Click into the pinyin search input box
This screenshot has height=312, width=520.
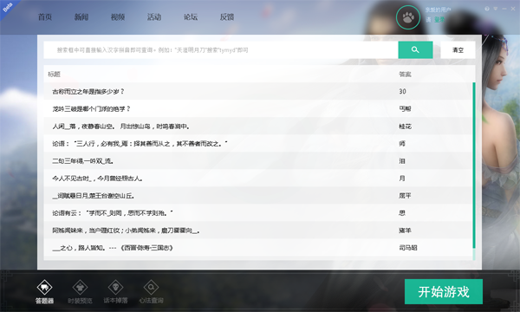click(x=221, y=49)
